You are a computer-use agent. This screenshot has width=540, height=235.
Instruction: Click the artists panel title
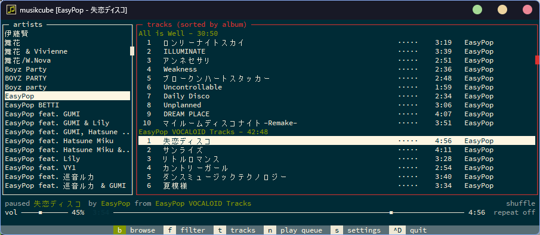(x=27, y=24)
